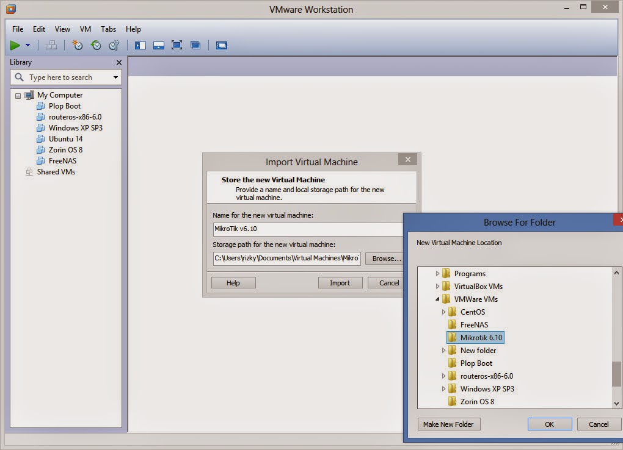Click the Import button
This screenshot has width=623, height=450.
pos(340,283)
